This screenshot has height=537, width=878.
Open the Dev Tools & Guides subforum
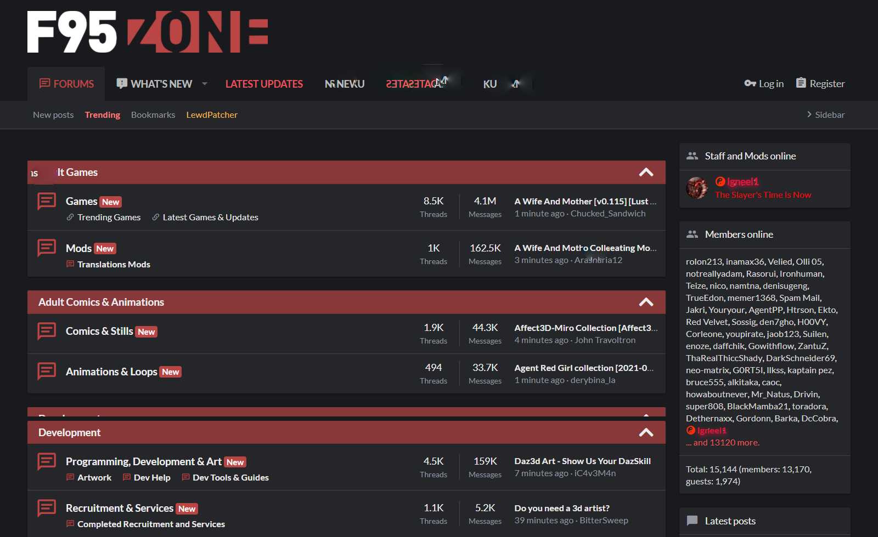[230, 477]
